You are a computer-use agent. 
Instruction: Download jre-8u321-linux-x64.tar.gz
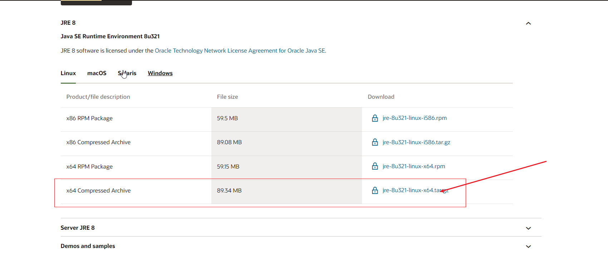(x=416, y=190)
